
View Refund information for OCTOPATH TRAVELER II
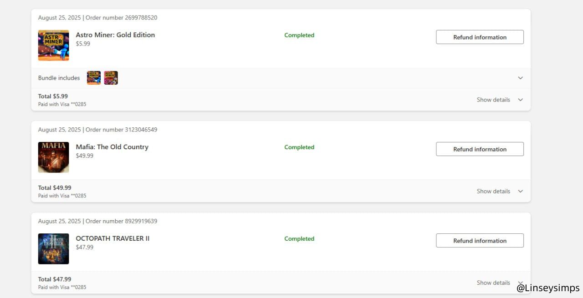(x=480, y=241)
